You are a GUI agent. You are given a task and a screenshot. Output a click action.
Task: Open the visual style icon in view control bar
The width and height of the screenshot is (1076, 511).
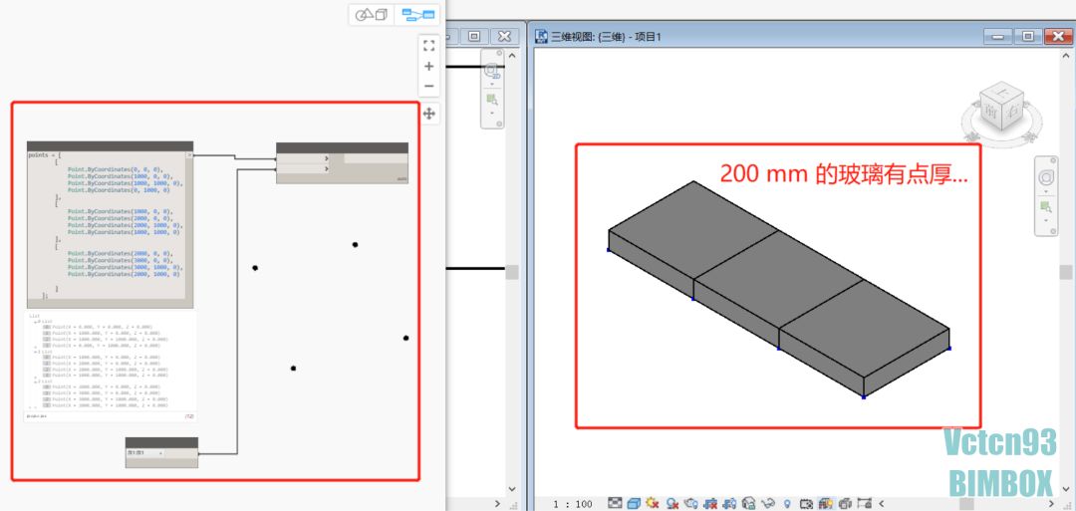[635, 503]
